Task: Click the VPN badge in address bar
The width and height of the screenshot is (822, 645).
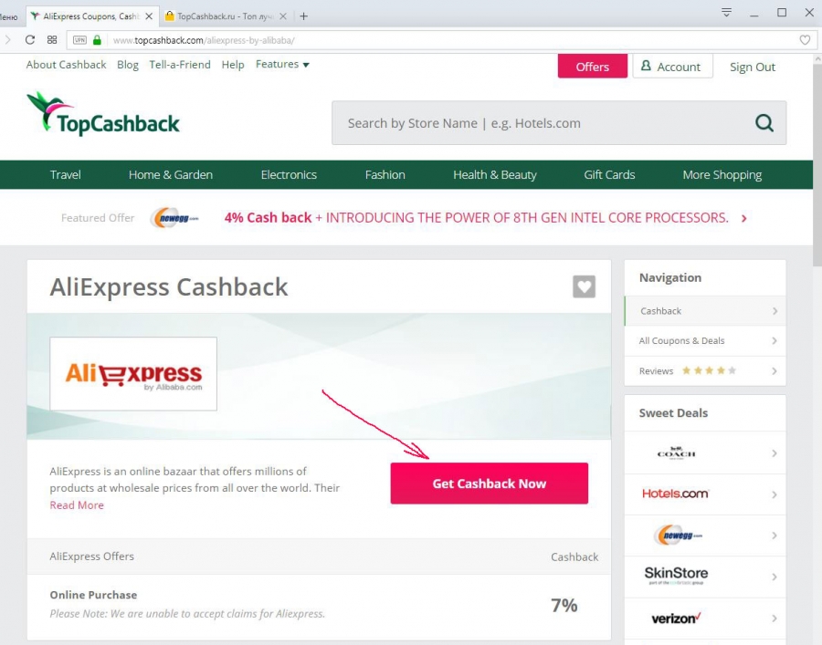Action: 79,40
